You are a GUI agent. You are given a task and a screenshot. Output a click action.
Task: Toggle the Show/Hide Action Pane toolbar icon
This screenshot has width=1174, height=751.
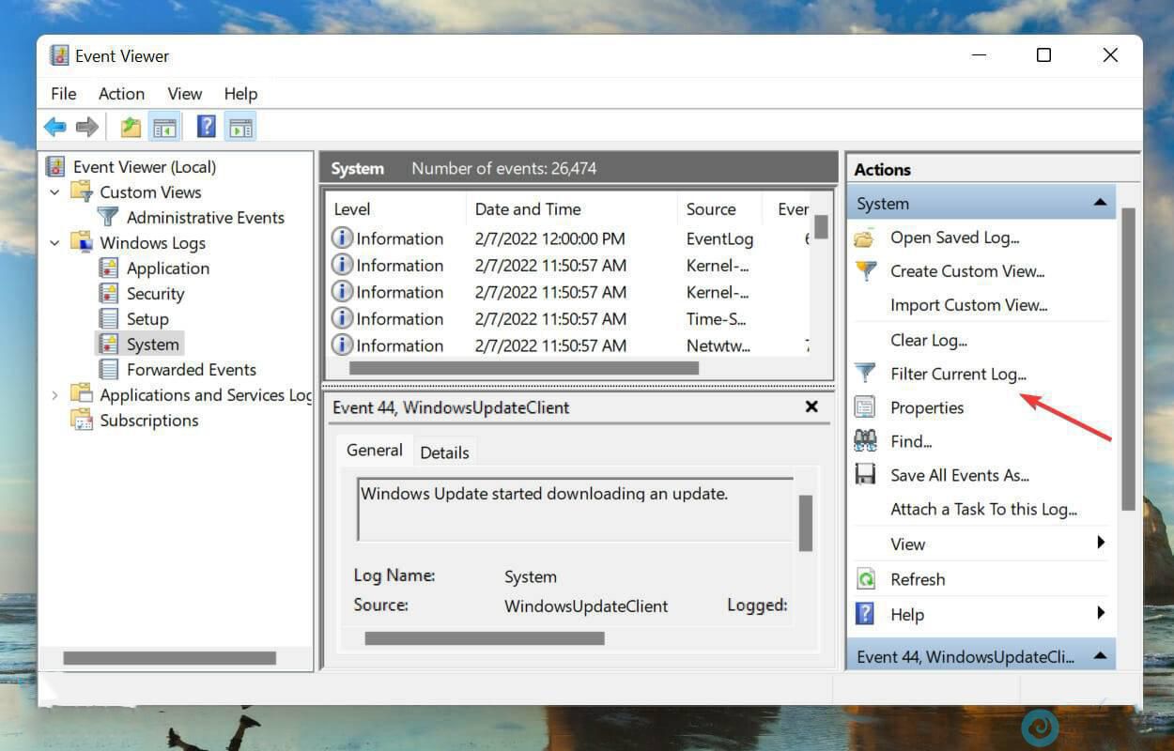(240, 127)
